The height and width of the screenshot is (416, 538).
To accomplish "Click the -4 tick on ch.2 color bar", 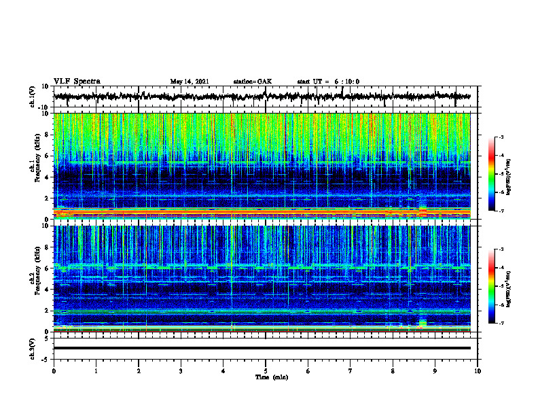I will click(x=501, y=268).
